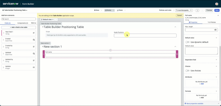The height and width of the screenshot is (106, 221).
Task: Toggle Use dynamic default switch
Action: 188,42
